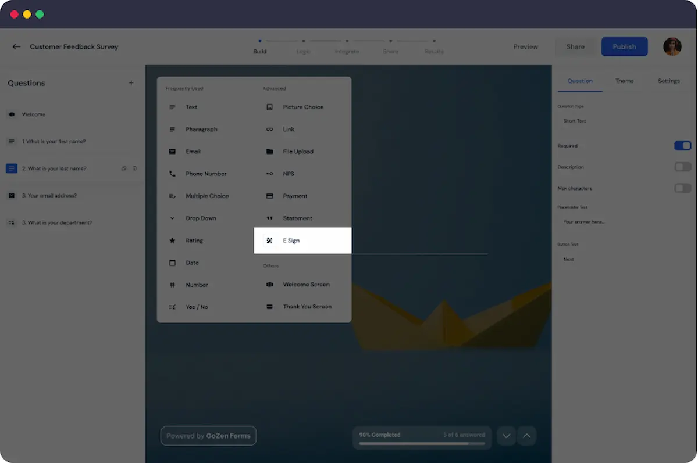Image resolution: width=698 pixels, height=463 pixels.
Task: Duplicate the last name question
Action: click(124, 168)
